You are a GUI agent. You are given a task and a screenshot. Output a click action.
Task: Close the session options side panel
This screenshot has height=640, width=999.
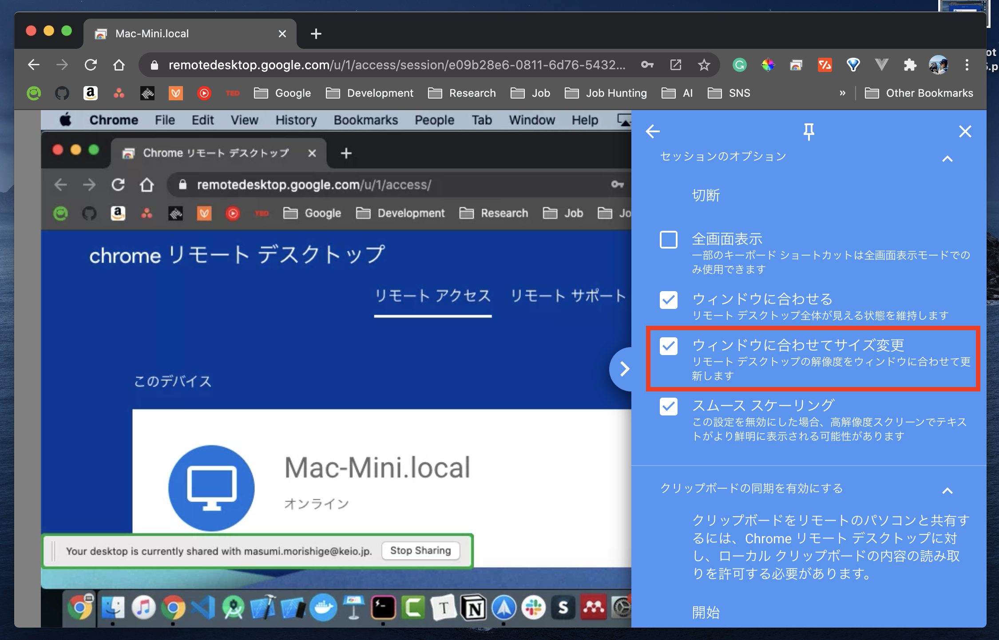965,131
